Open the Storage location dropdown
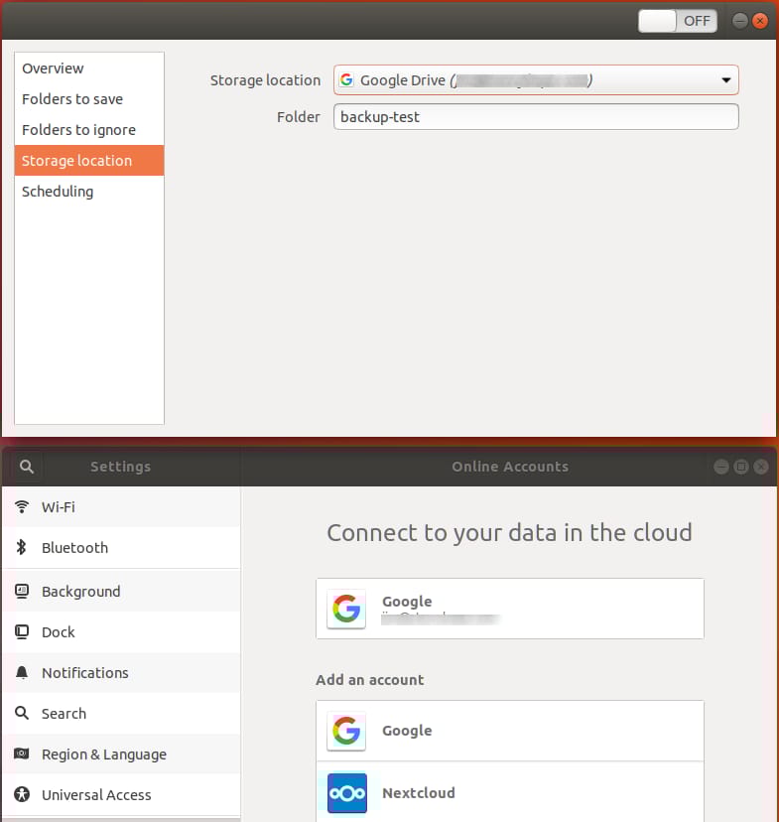779x822 pixels. tap(536, 80)
